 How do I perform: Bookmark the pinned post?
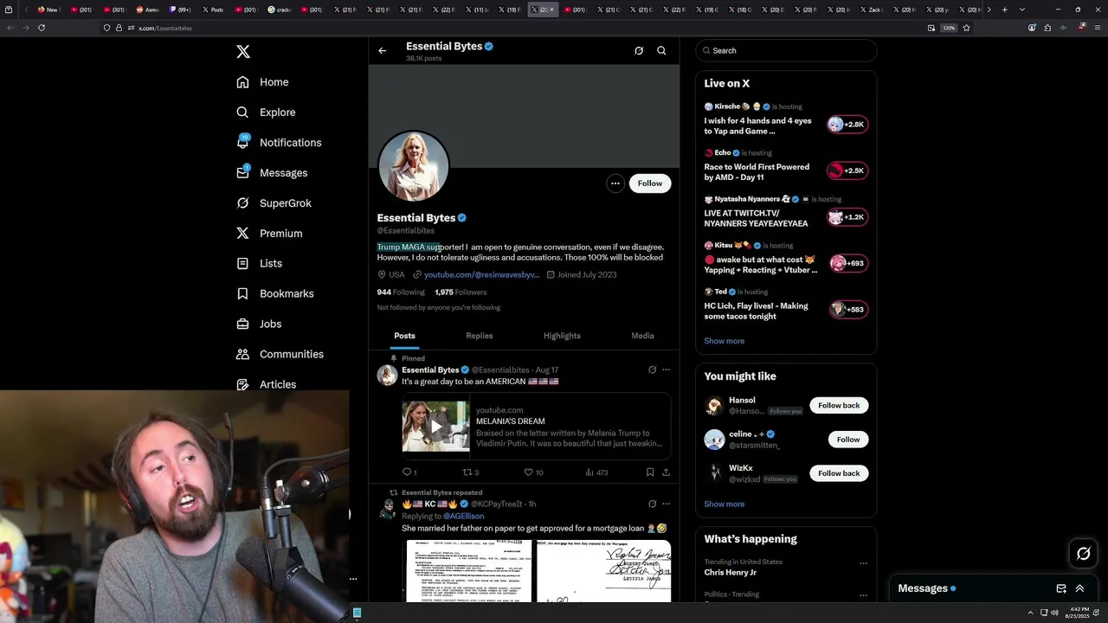click(649, 472)
